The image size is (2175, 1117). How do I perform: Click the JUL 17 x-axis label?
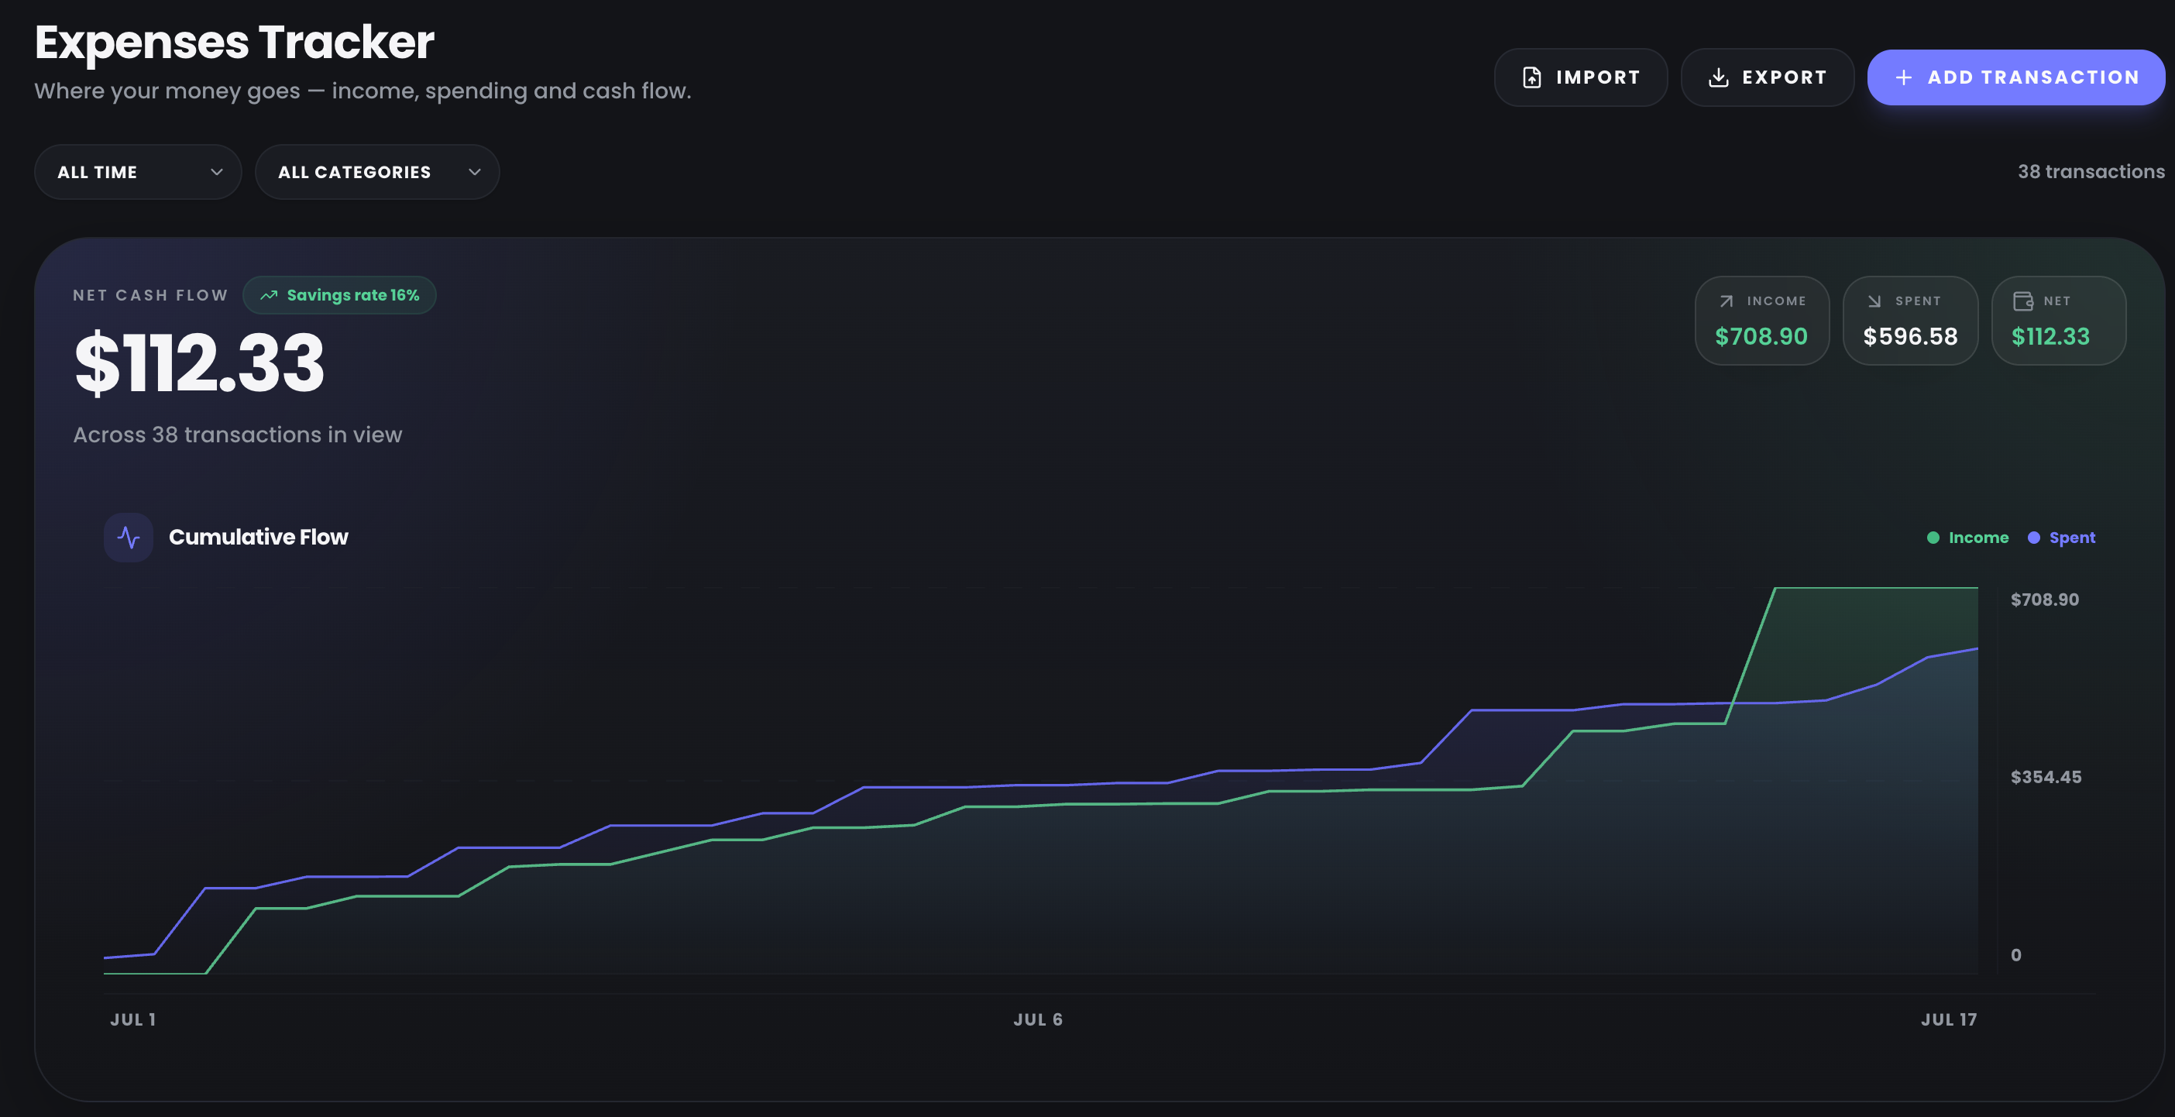1949,1019
